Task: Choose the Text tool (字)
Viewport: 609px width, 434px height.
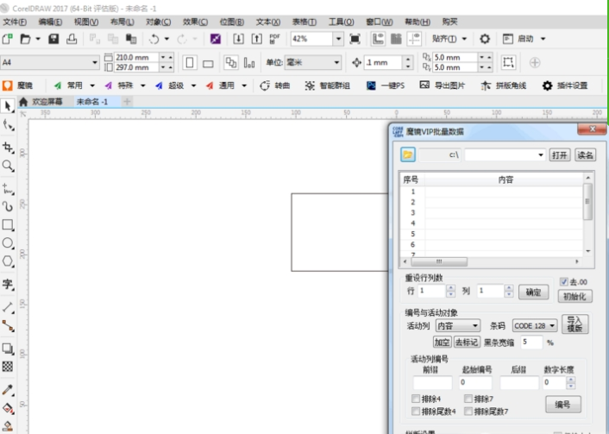Action: (x=8, y=284)
